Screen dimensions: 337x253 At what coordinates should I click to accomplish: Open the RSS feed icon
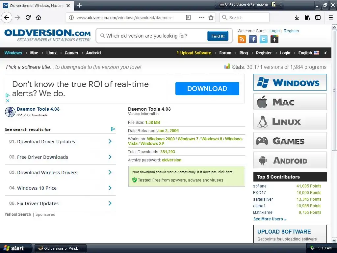tap(242, 40)
